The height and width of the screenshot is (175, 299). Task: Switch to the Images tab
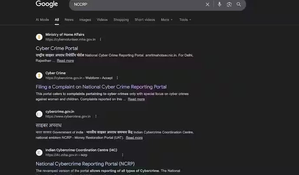point(85,19)
